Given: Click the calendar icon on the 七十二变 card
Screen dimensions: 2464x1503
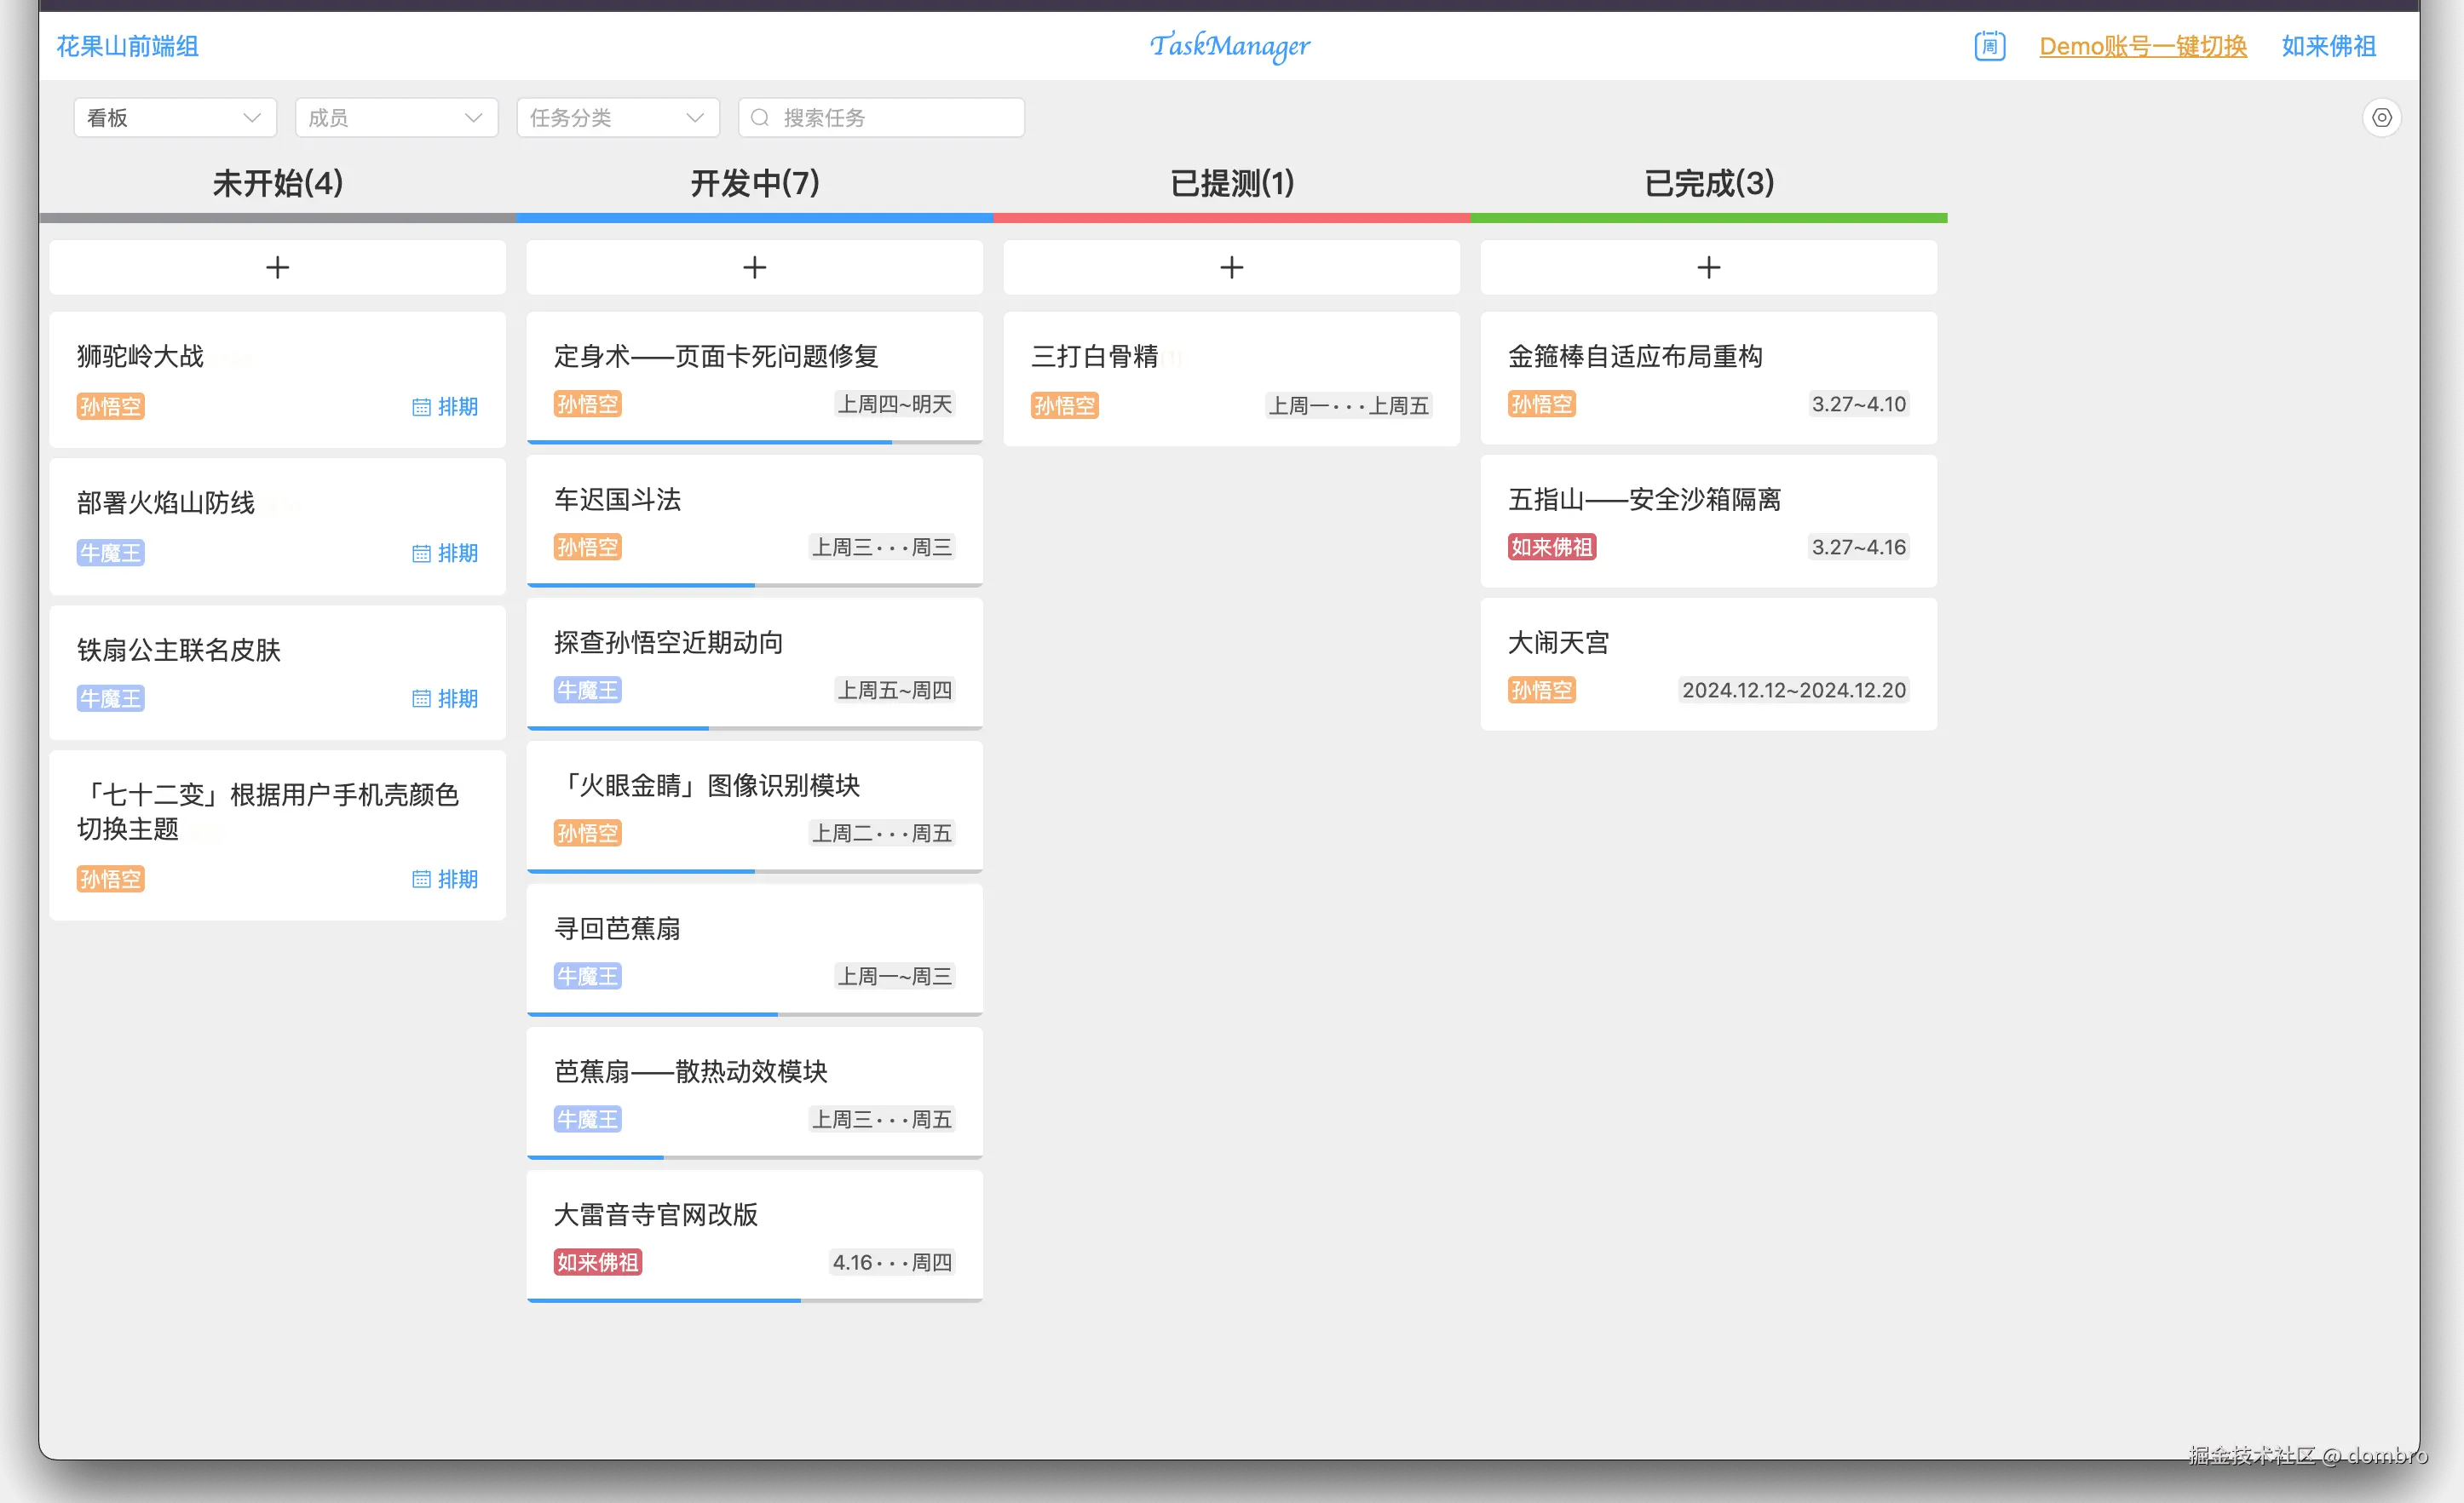Looking at the screenshot, I should 421,880.
